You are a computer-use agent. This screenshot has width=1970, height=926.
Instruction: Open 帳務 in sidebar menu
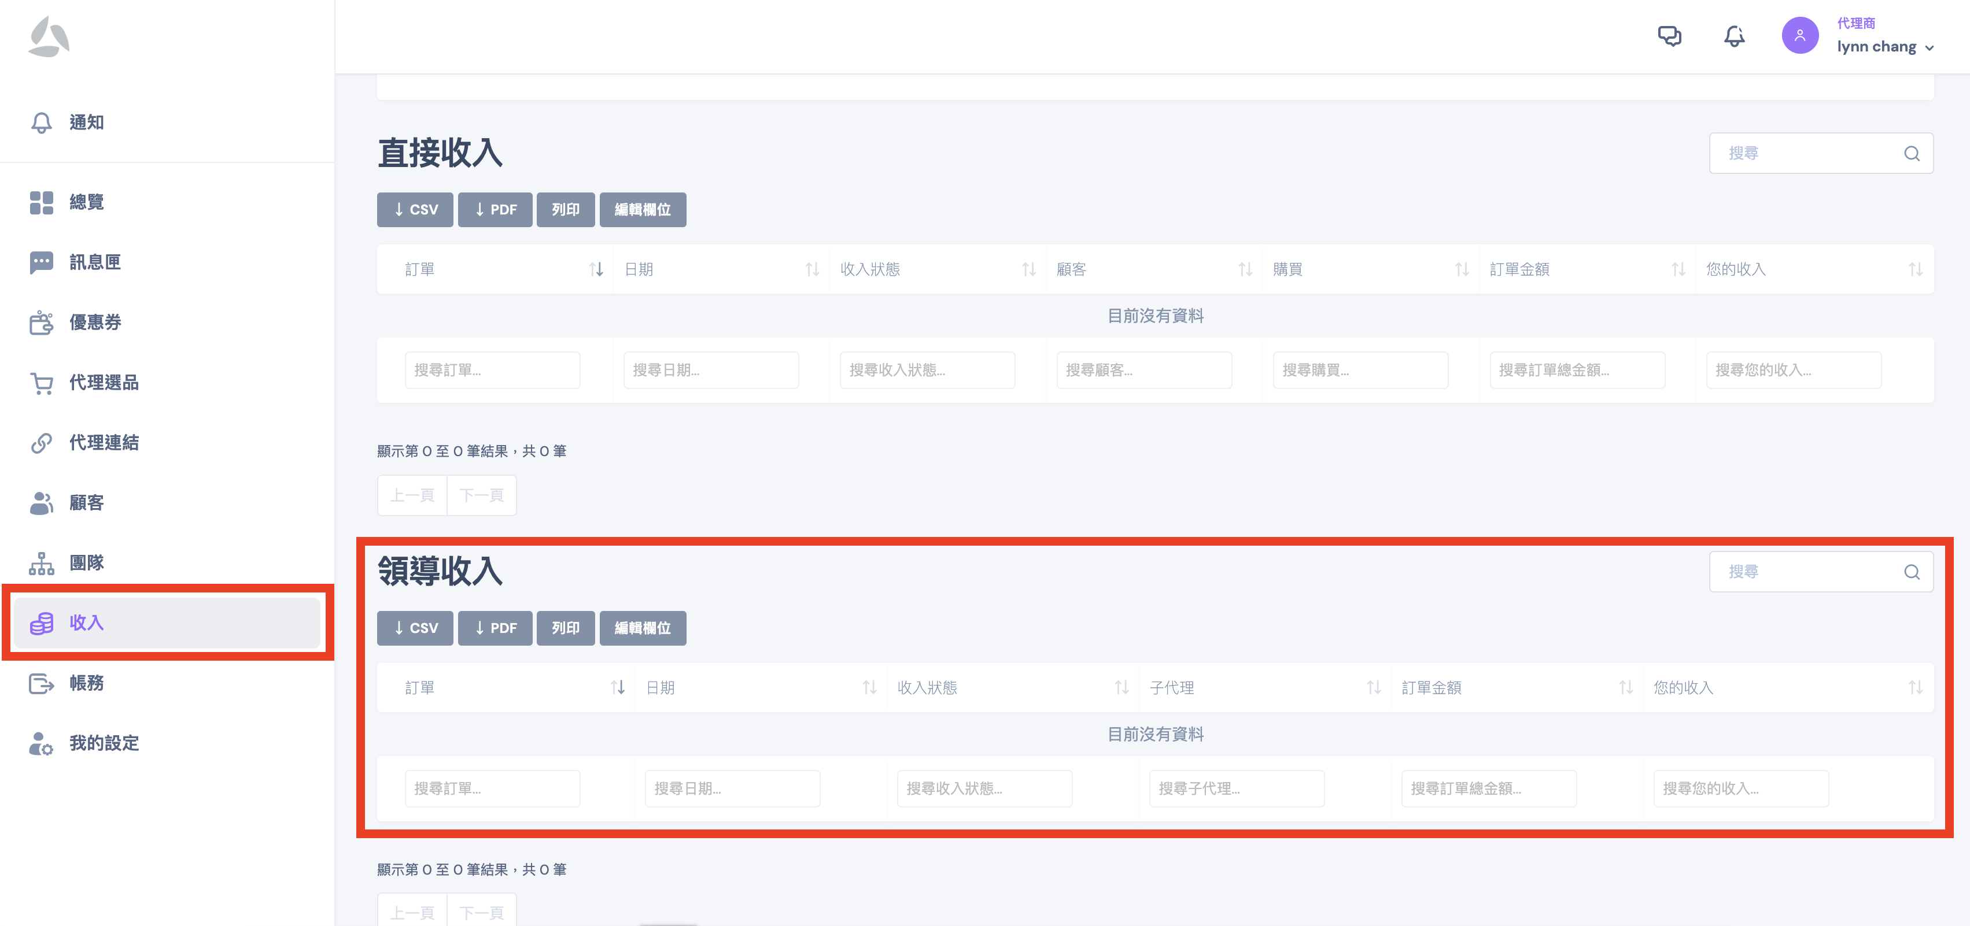(86, 683)
